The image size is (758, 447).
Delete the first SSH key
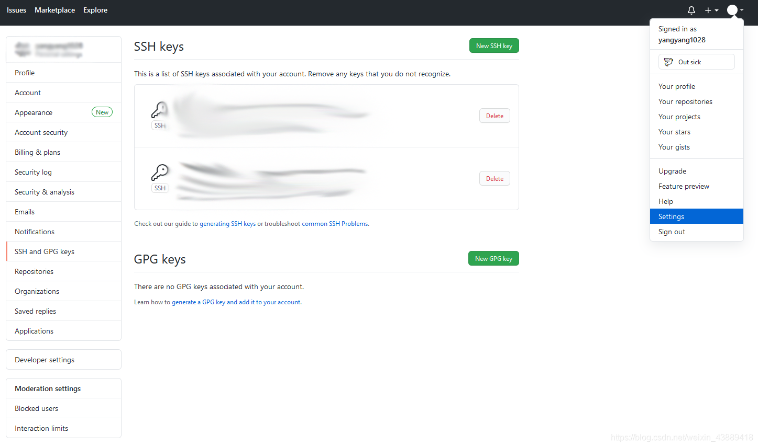(495, 116)
